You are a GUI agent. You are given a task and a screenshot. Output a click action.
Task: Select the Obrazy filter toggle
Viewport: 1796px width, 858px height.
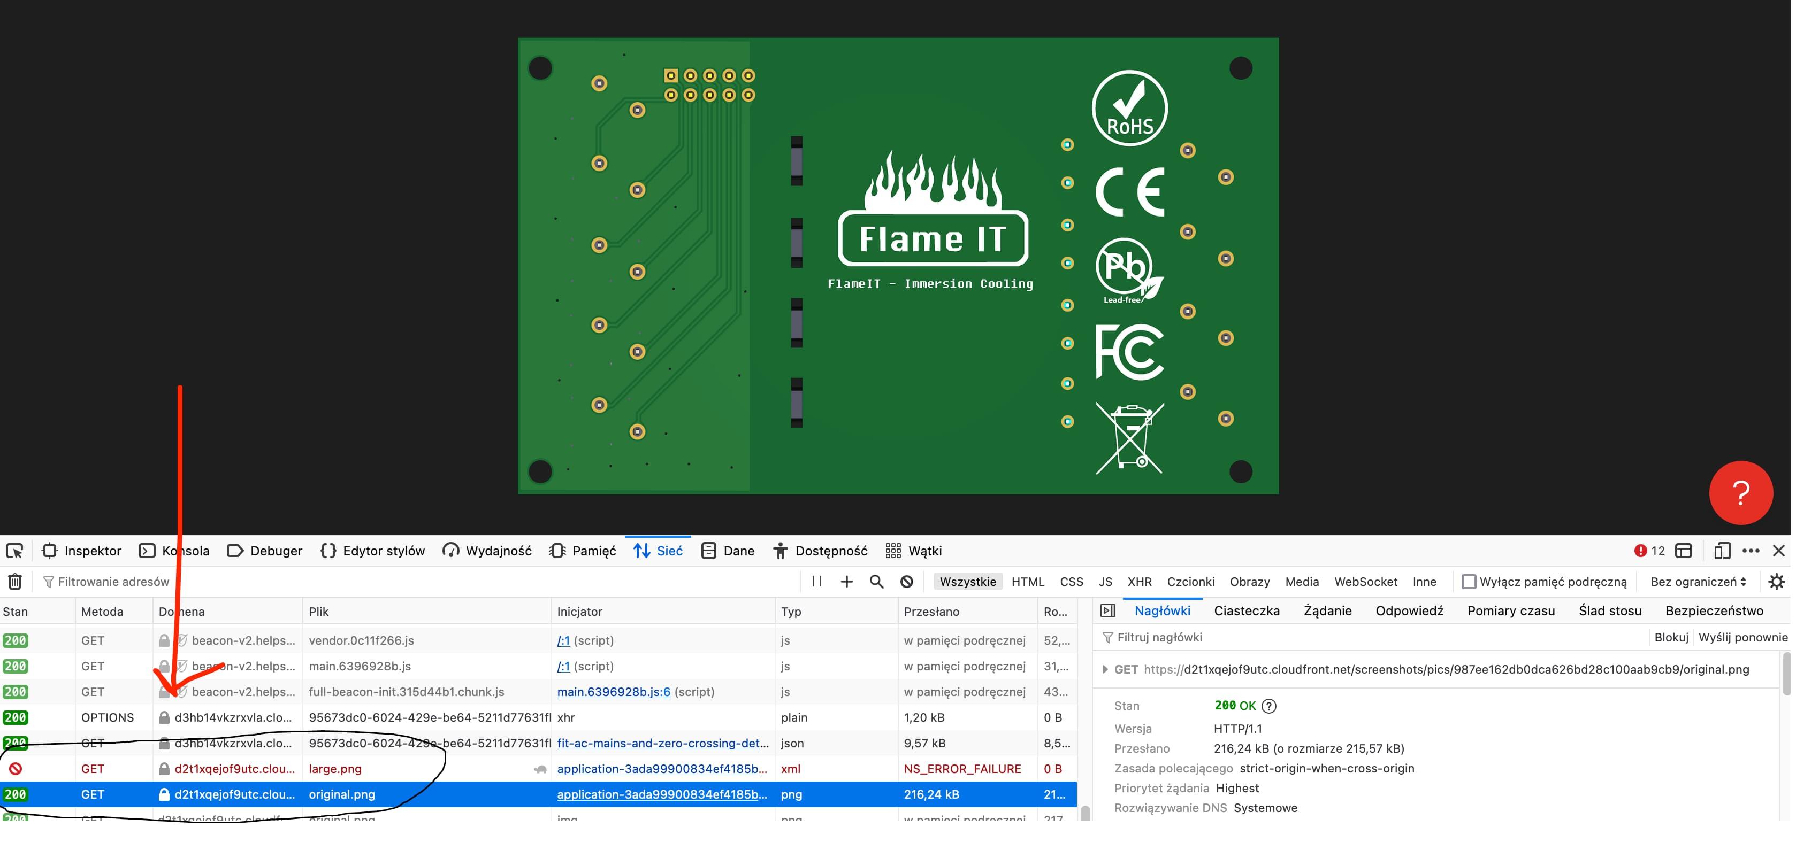click(1249, 582)
